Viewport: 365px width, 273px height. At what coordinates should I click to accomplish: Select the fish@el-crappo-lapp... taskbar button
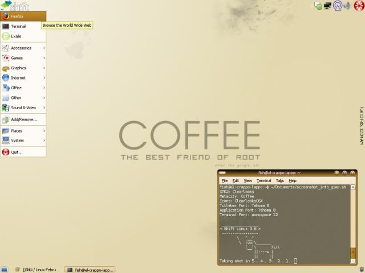pos(90,270)
